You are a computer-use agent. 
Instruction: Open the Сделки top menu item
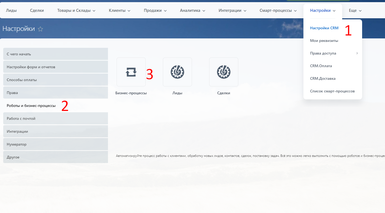click(x=37, y=10)
